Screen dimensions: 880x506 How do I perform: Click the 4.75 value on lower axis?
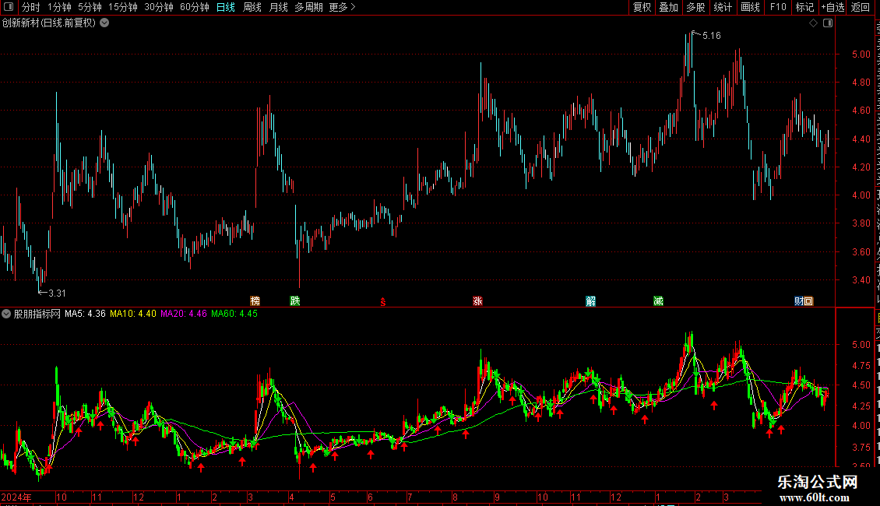pos(861,366)
